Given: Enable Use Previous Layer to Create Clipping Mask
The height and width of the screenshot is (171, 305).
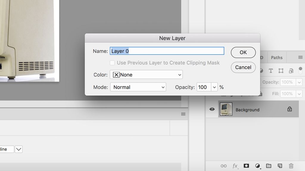Looking at the screenshot, I should click(x=112, y=63).
